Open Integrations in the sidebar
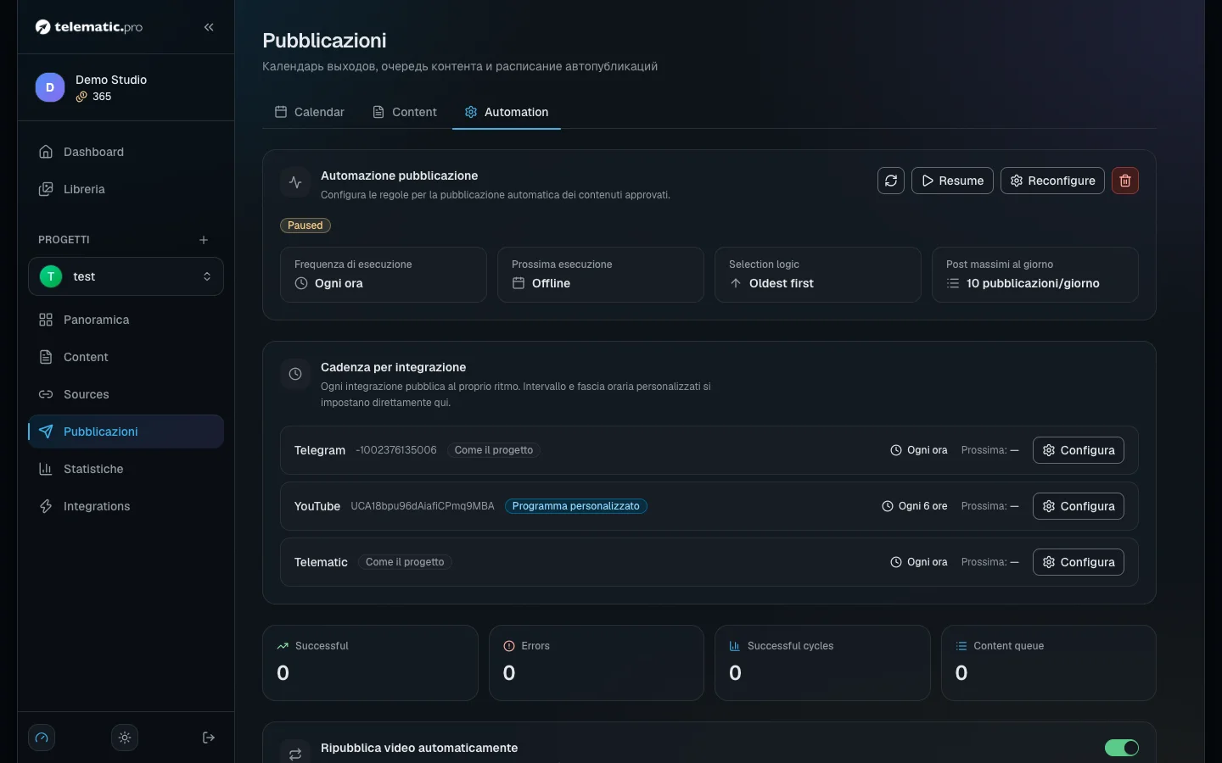Screen dimensions: 1222x763 (126, 506)
